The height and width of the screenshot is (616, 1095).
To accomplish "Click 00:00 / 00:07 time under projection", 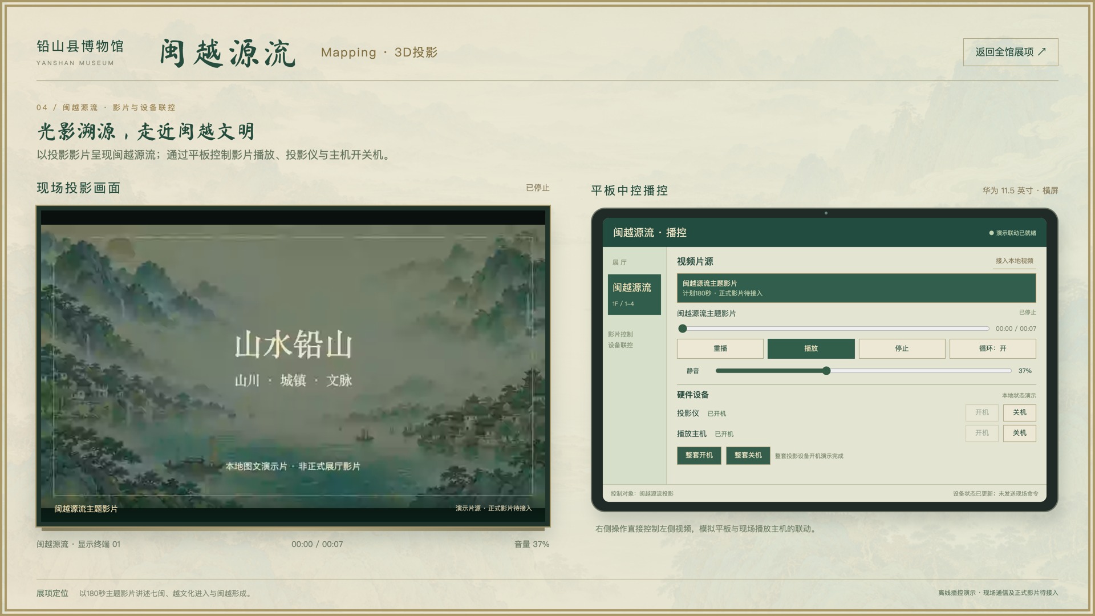I will point(317,544).
